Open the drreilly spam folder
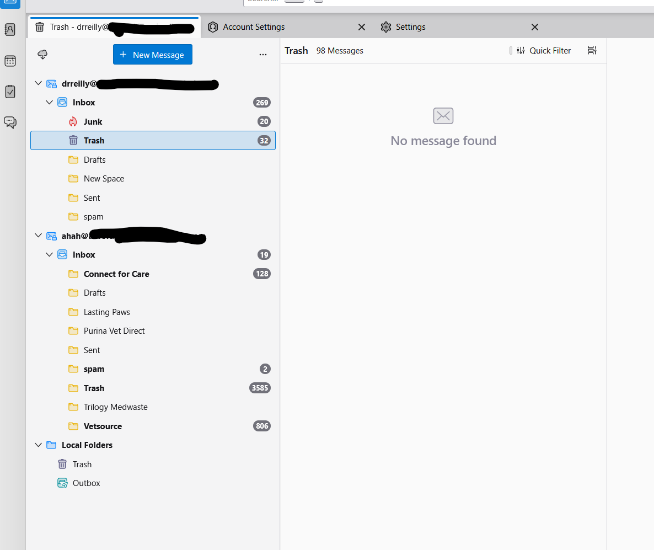The image size is (654, 550). pos(153,217)
